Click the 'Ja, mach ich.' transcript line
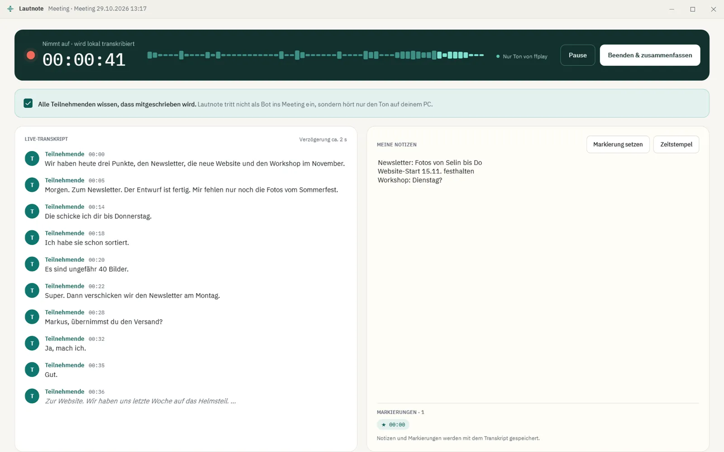 coord(65,348)
